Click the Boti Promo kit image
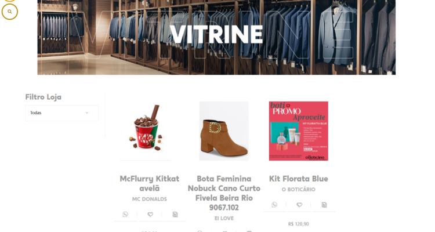The image size is (435, 232). pyautogui.click(x=299, y=130)
